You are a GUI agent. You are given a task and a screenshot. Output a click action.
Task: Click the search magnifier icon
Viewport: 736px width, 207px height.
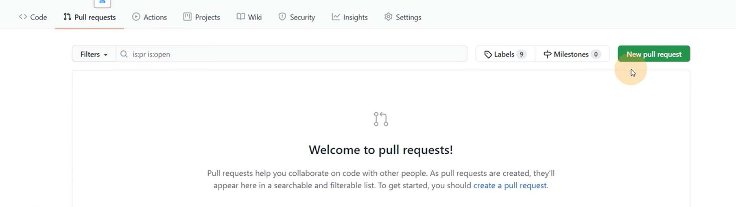tap(124, 54)
